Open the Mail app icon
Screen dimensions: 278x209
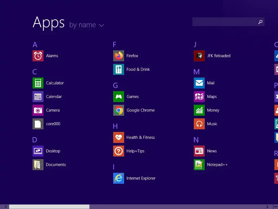(x=199, y=83)
